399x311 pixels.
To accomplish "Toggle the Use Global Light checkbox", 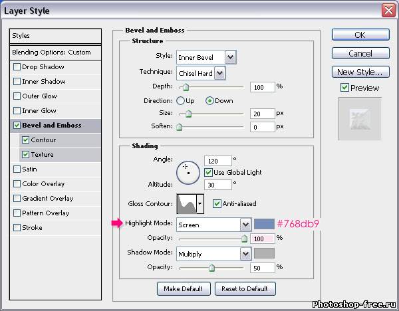I will click(209, 172).
